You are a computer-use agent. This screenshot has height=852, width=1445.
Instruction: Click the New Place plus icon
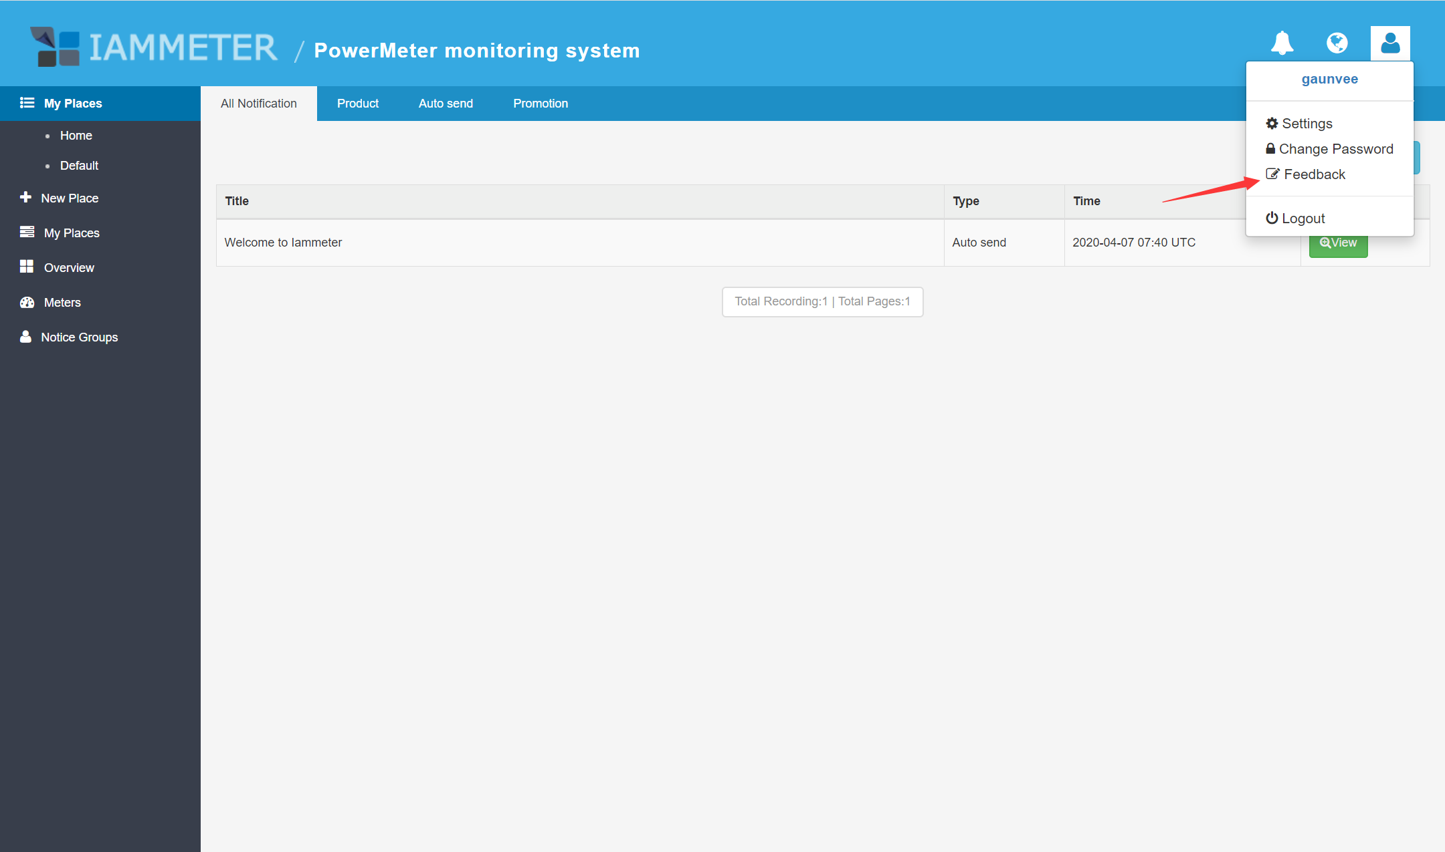tap(25, 197)
